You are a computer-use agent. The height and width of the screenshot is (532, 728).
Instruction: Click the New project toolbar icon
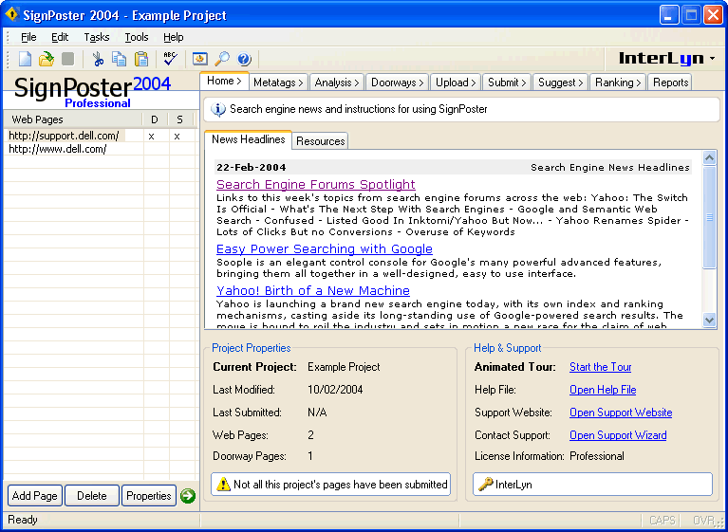pos(25,59)
